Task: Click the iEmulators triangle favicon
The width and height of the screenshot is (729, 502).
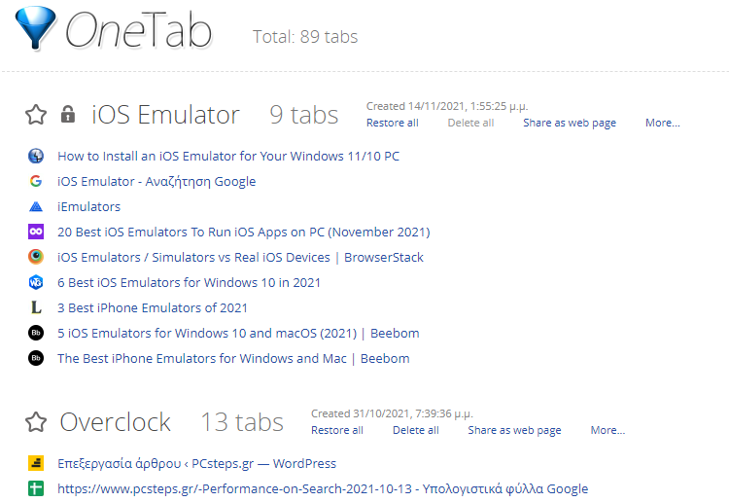Action: click(x=36, y=206)
